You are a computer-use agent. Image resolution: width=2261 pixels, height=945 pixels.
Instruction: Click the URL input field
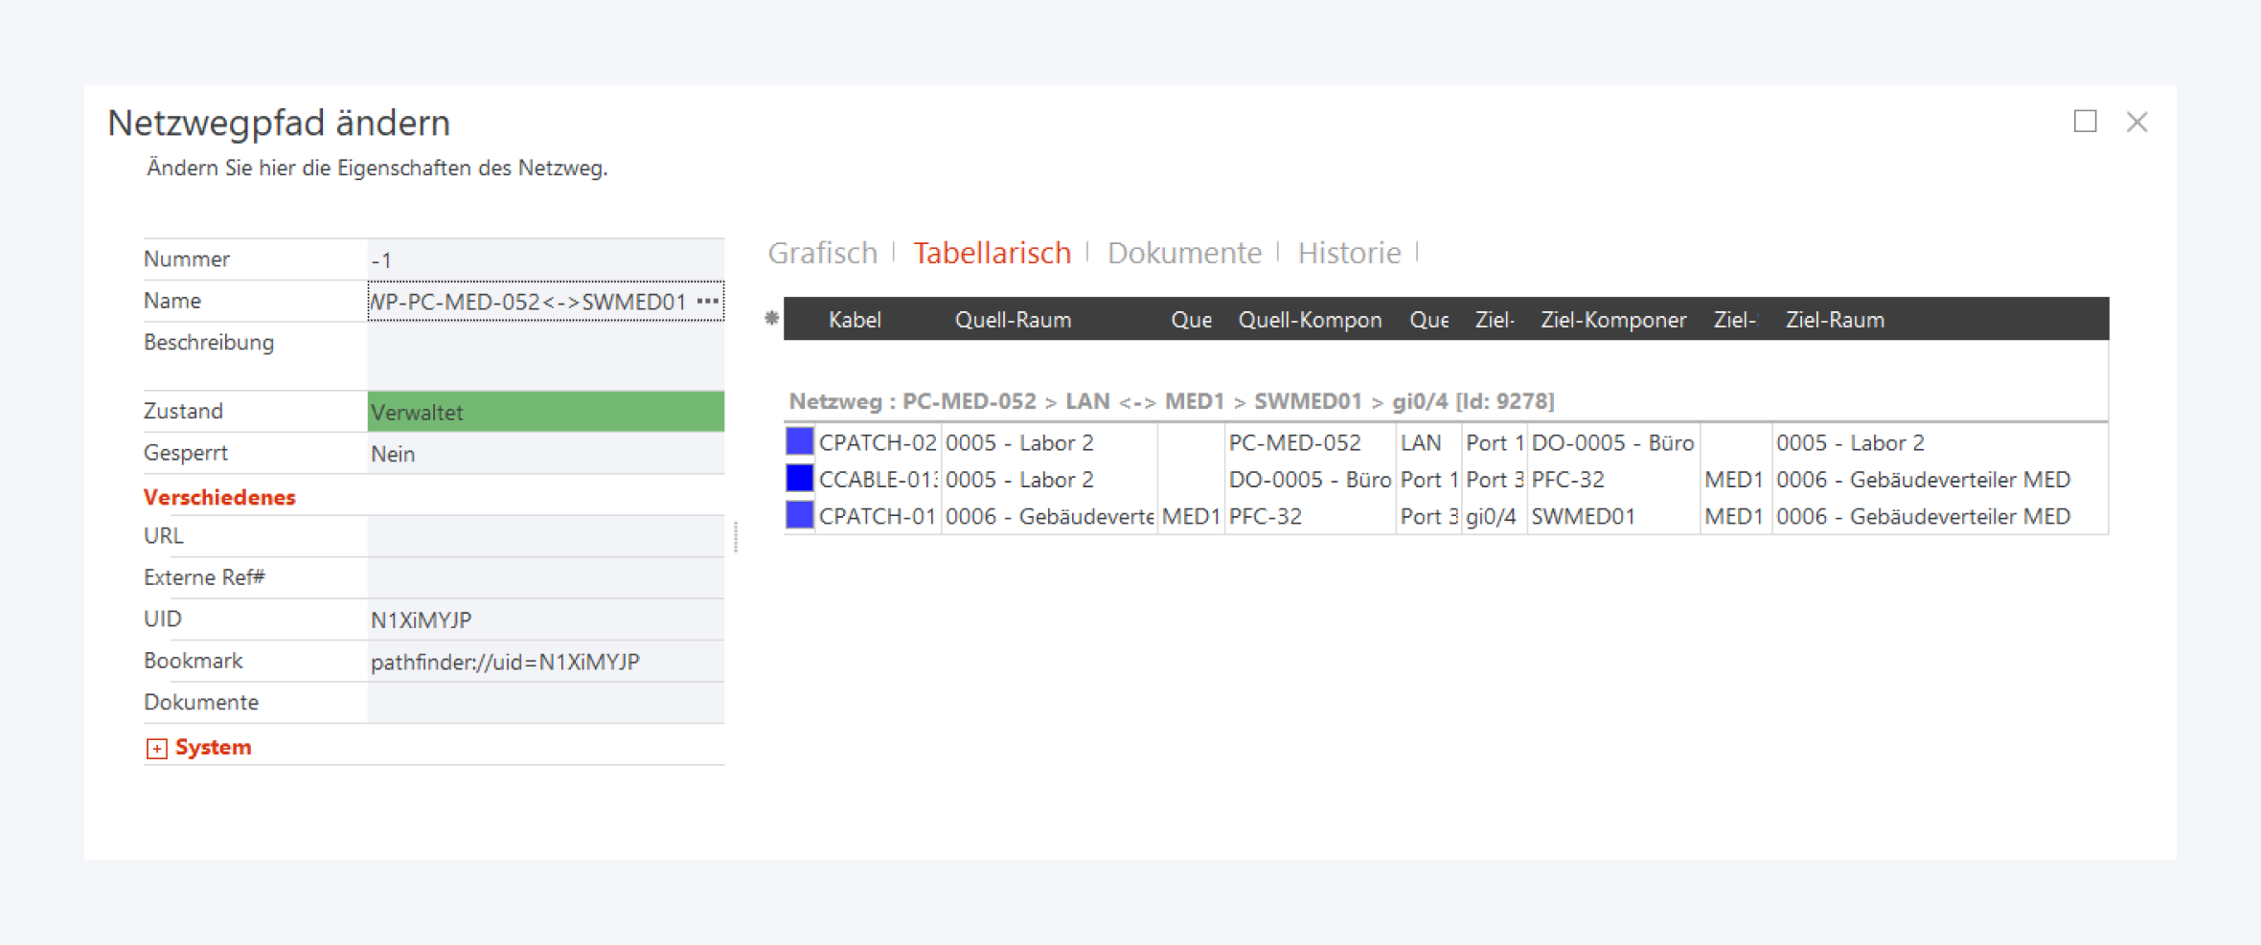(545, 536)
